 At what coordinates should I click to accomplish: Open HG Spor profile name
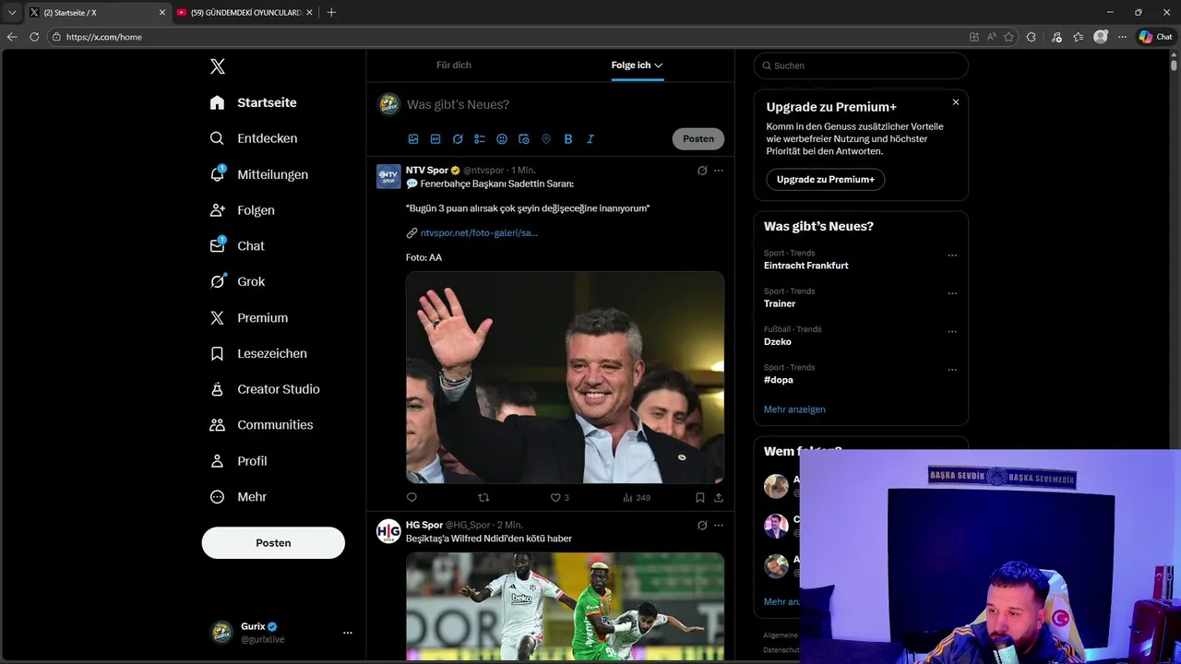click(x=424, y=525)
